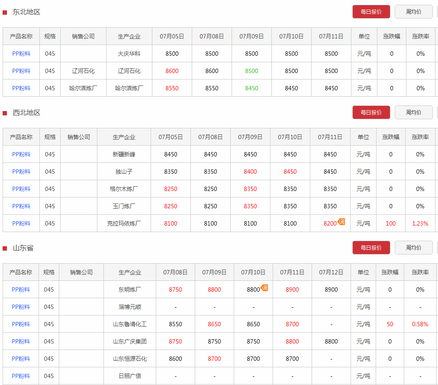Open PP粉料 link in 新疆新峰 row
Viewport: 438px width, 385px height.
coord(21,154)
